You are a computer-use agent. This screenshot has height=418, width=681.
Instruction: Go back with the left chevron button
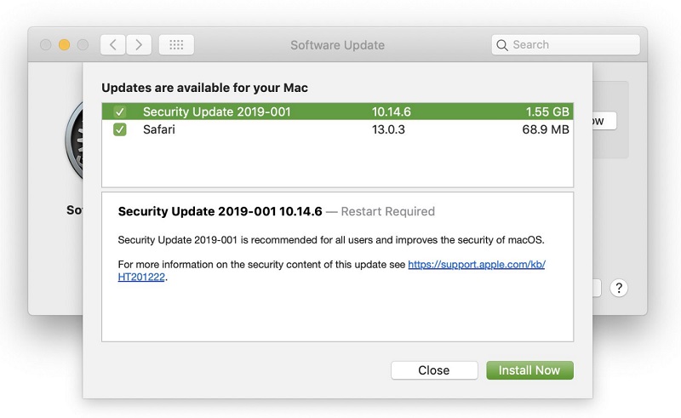pos(114,45)
